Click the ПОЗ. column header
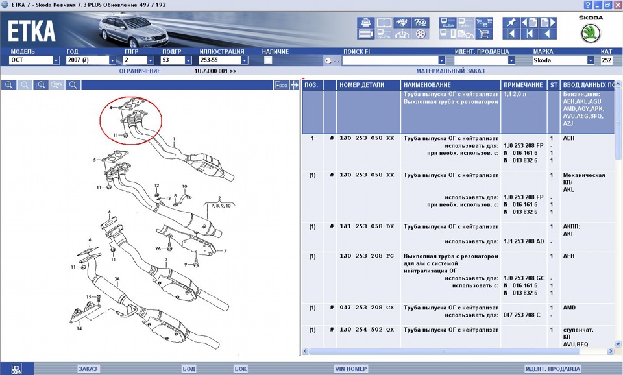 pos(312,84)
